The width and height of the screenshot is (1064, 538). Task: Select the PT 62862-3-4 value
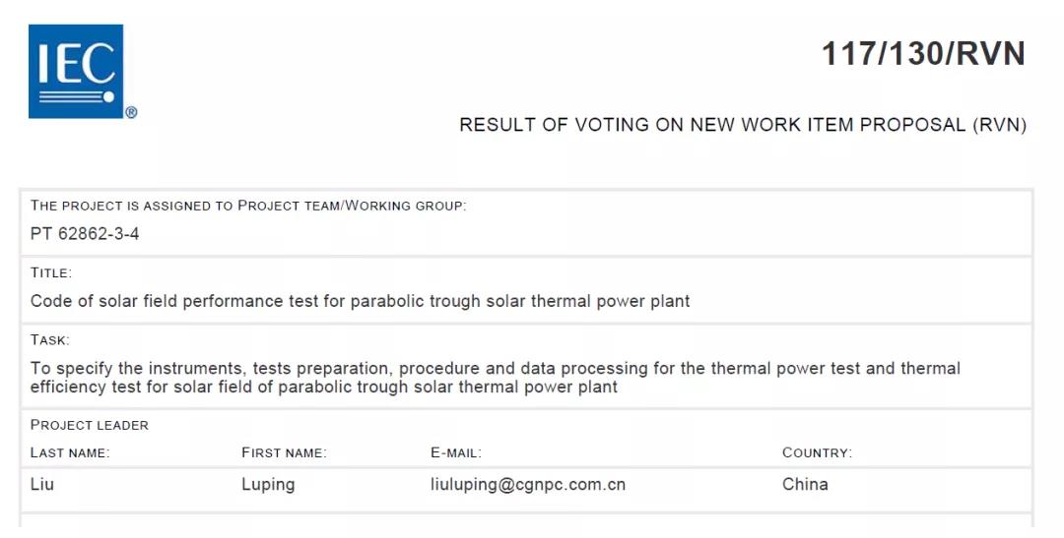(x=85, y=234)
